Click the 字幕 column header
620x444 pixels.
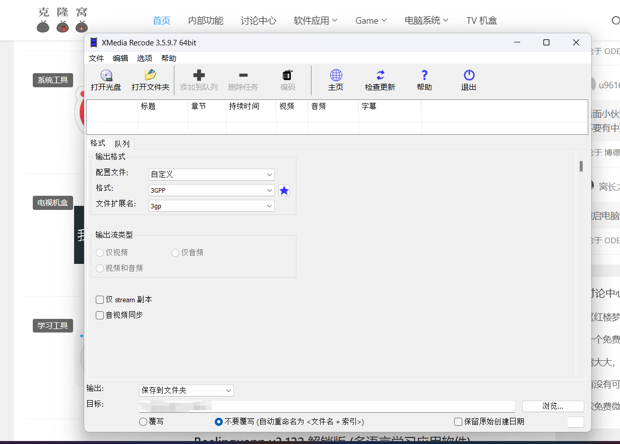pyautogui.click(x=390, y=106)
